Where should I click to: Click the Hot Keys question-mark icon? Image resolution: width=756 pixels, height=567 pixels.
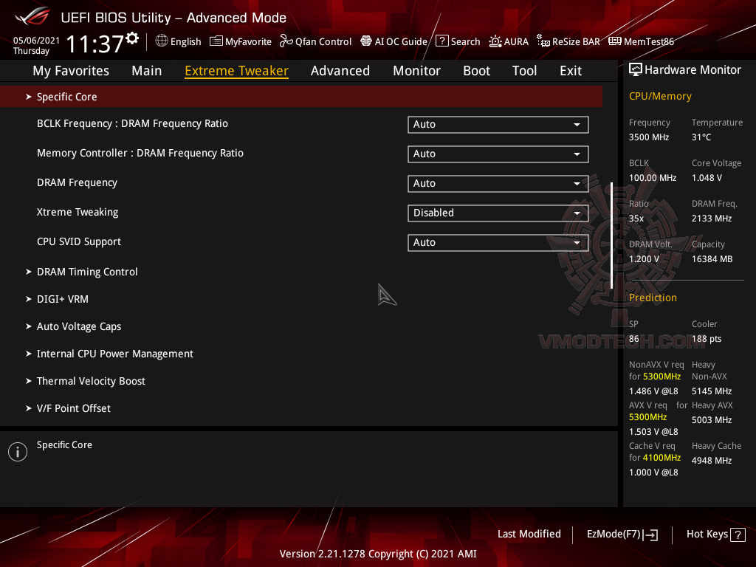click(738, 535)
